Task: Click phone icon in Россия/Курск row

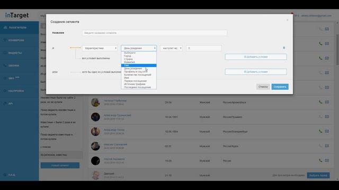Action: click(x=320, y=146)
